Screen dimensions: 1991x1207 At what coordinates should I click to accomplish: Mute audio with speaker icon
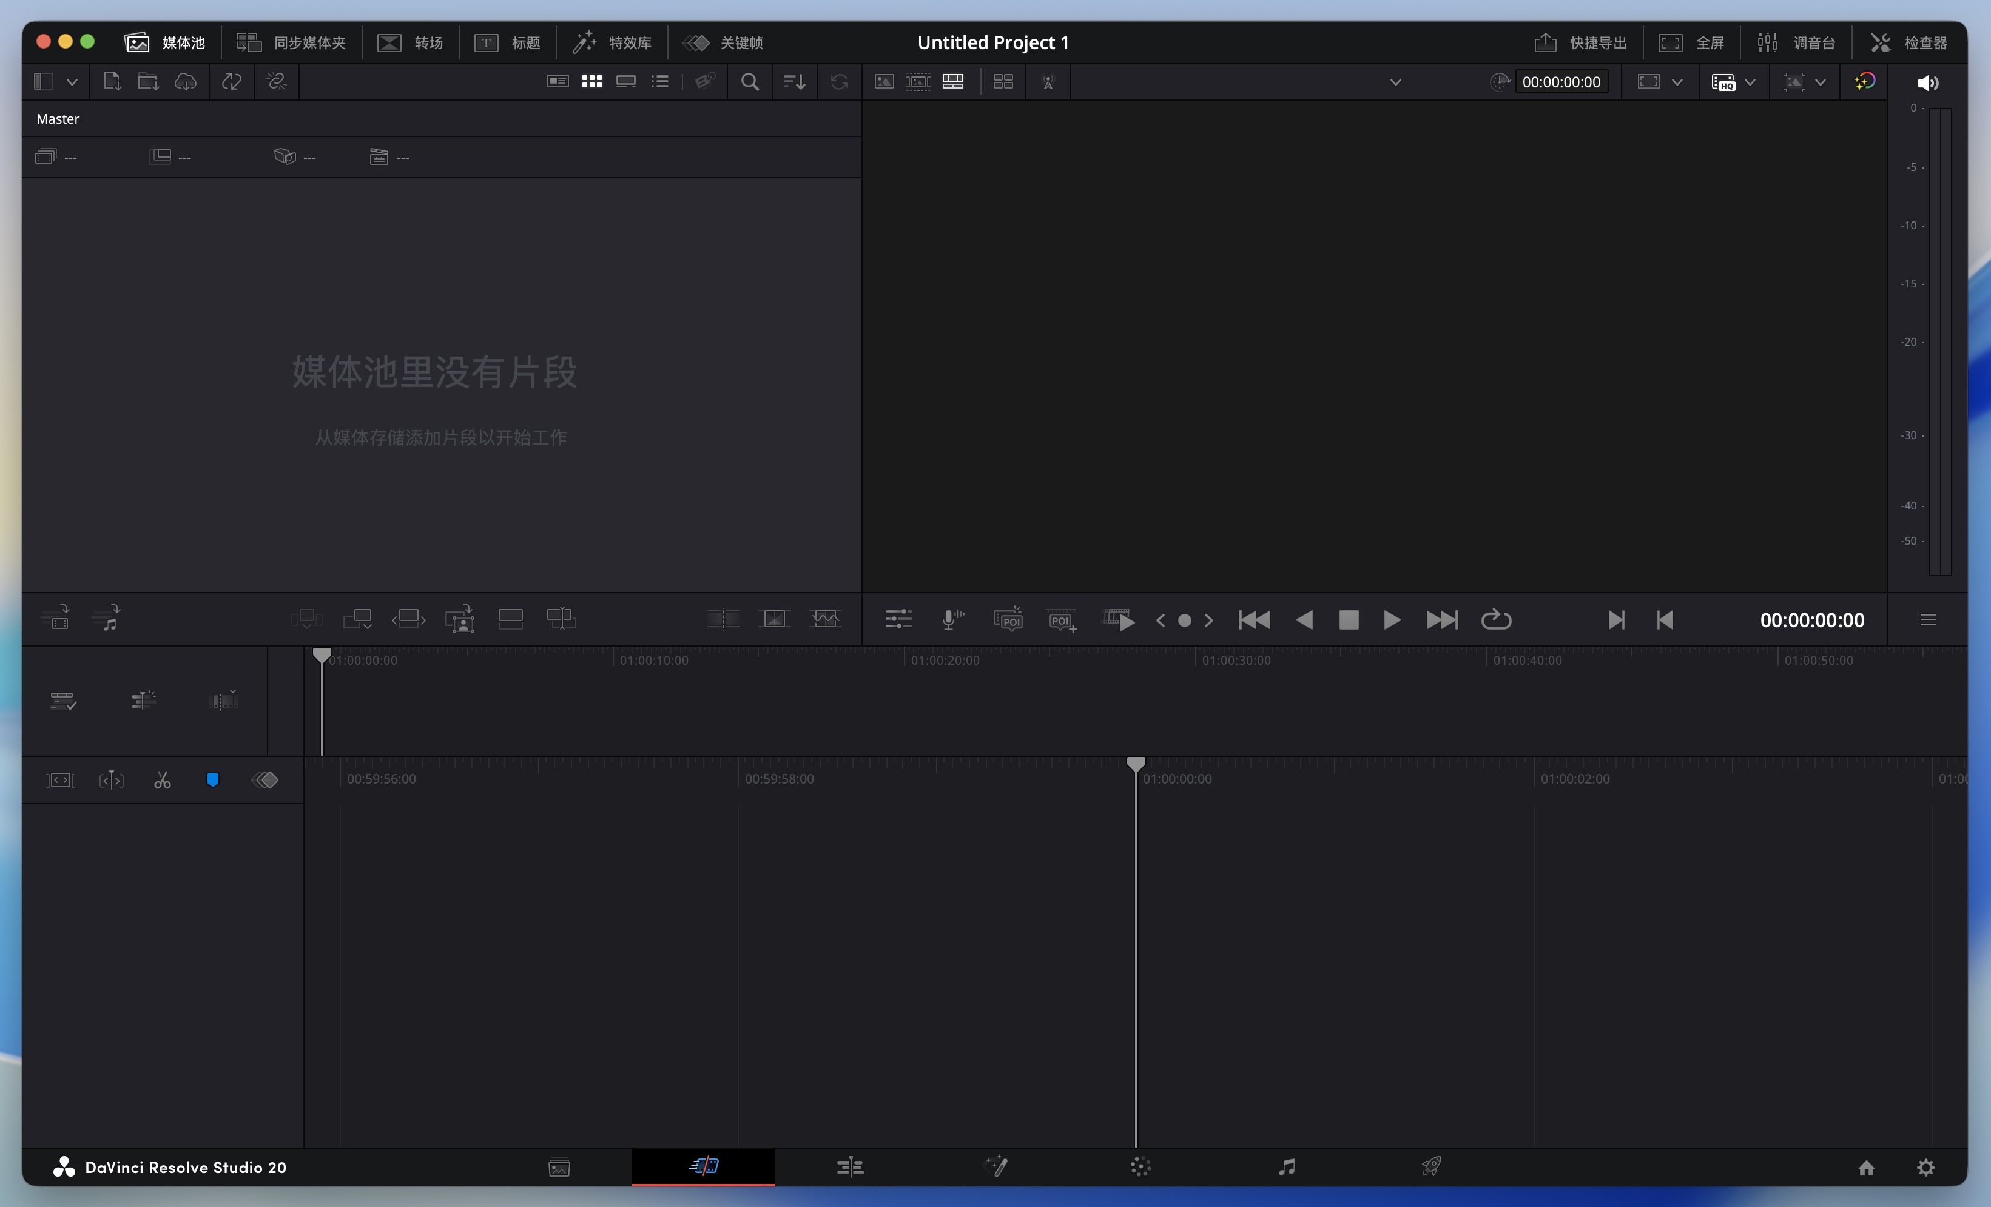pyautogui.click(x=1927, y=82)
